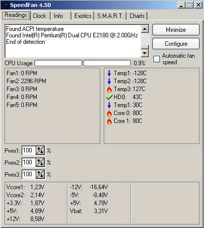Click the blue down arrow beside Temp2

[x=109, y=81]
